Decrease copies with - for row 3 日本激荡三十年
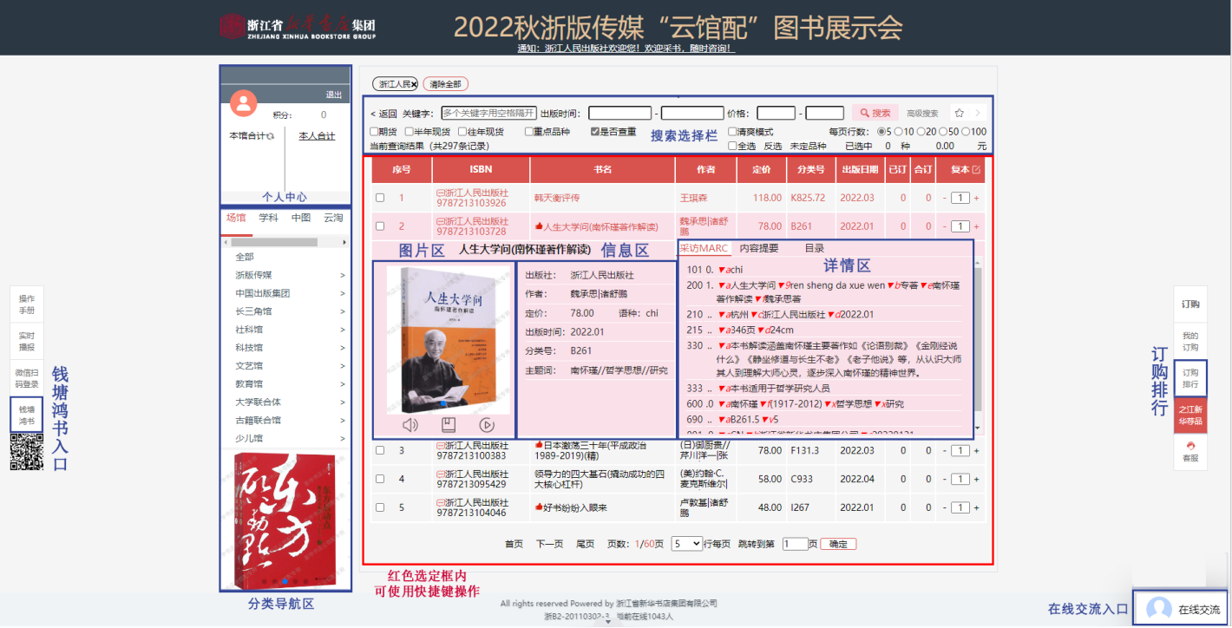This screenshot has height=628, width=1232. pyautogui.click(x=945, y=451)
